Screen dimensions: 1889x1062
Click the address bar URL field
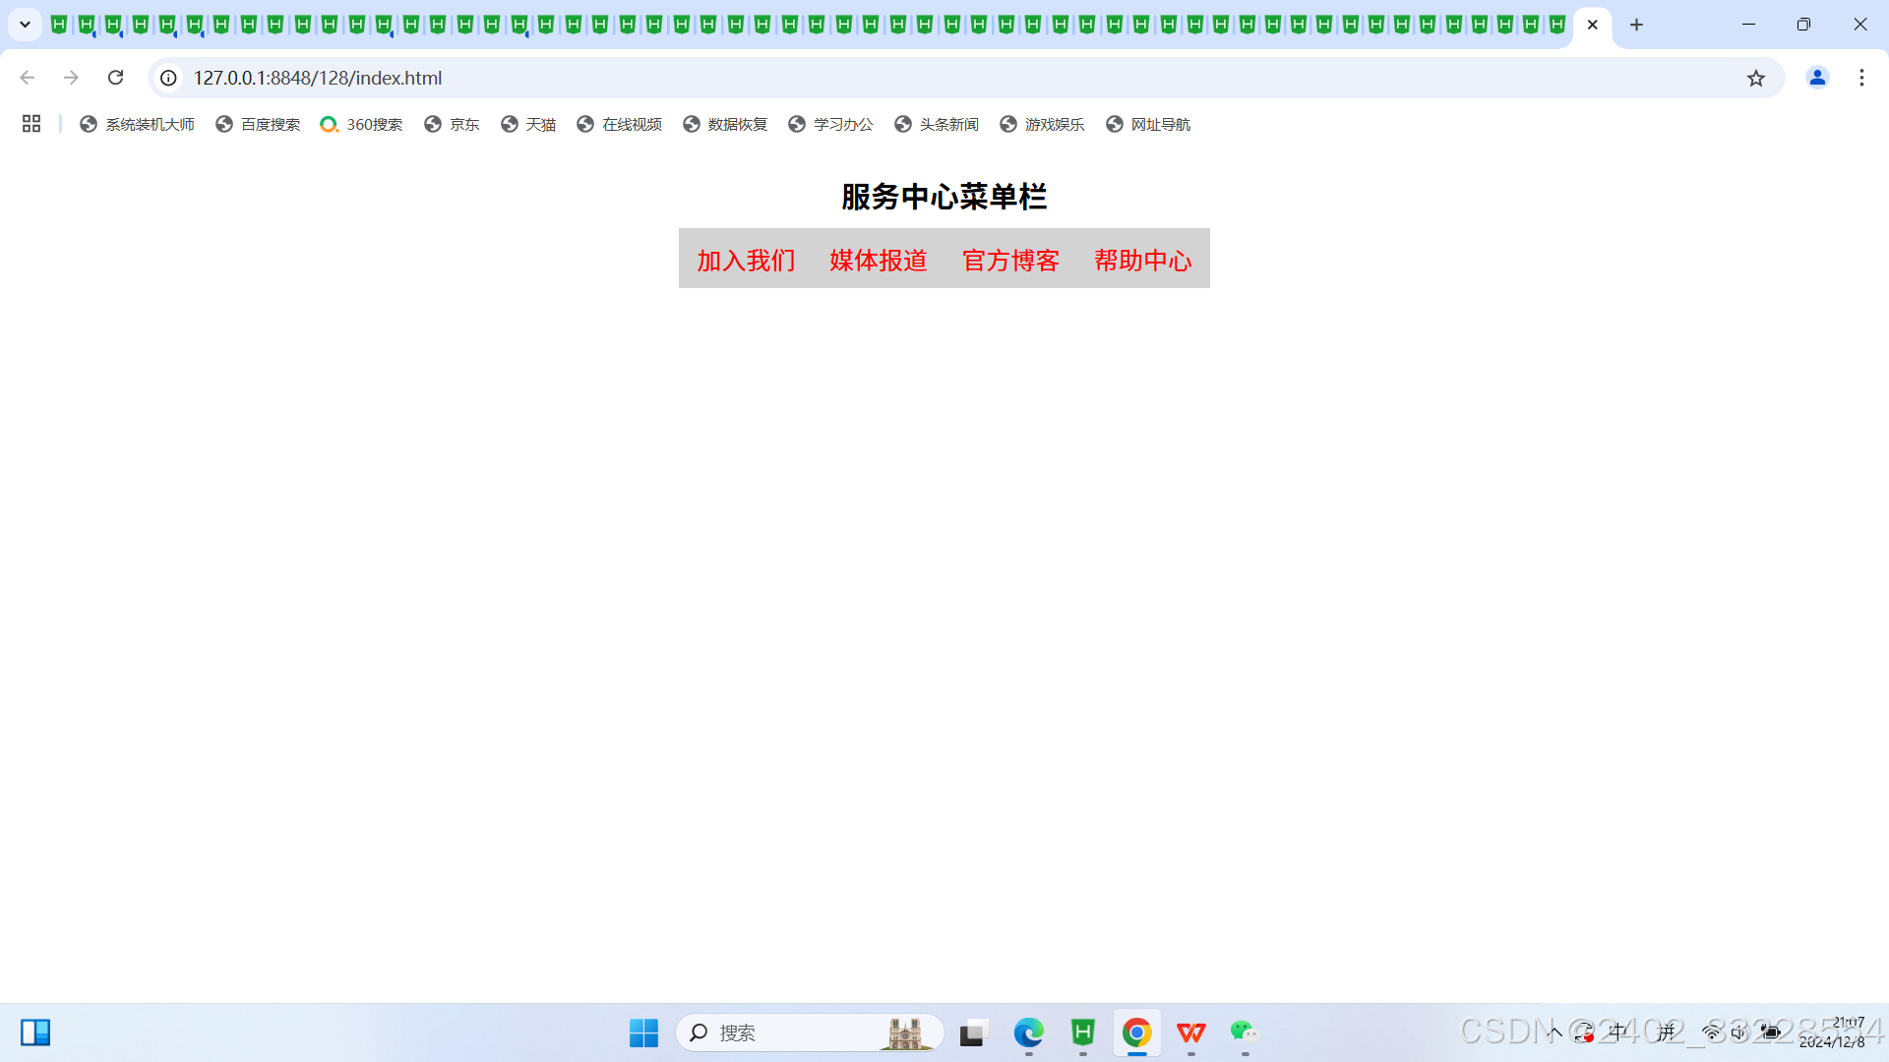point(964,78)
